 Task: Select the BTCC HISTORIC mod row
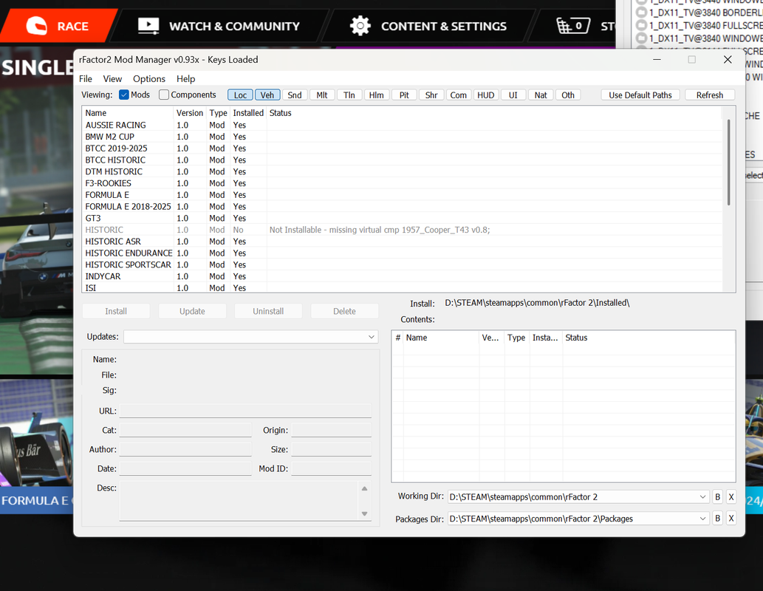402,160
